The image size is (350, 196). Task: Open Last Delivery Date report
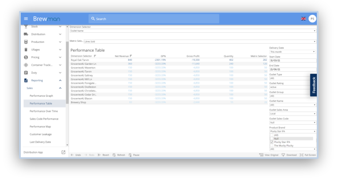[x=40, y=142]
